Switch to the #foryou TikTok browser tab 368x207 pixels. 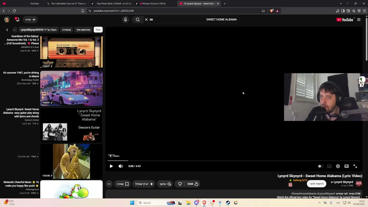153,3
